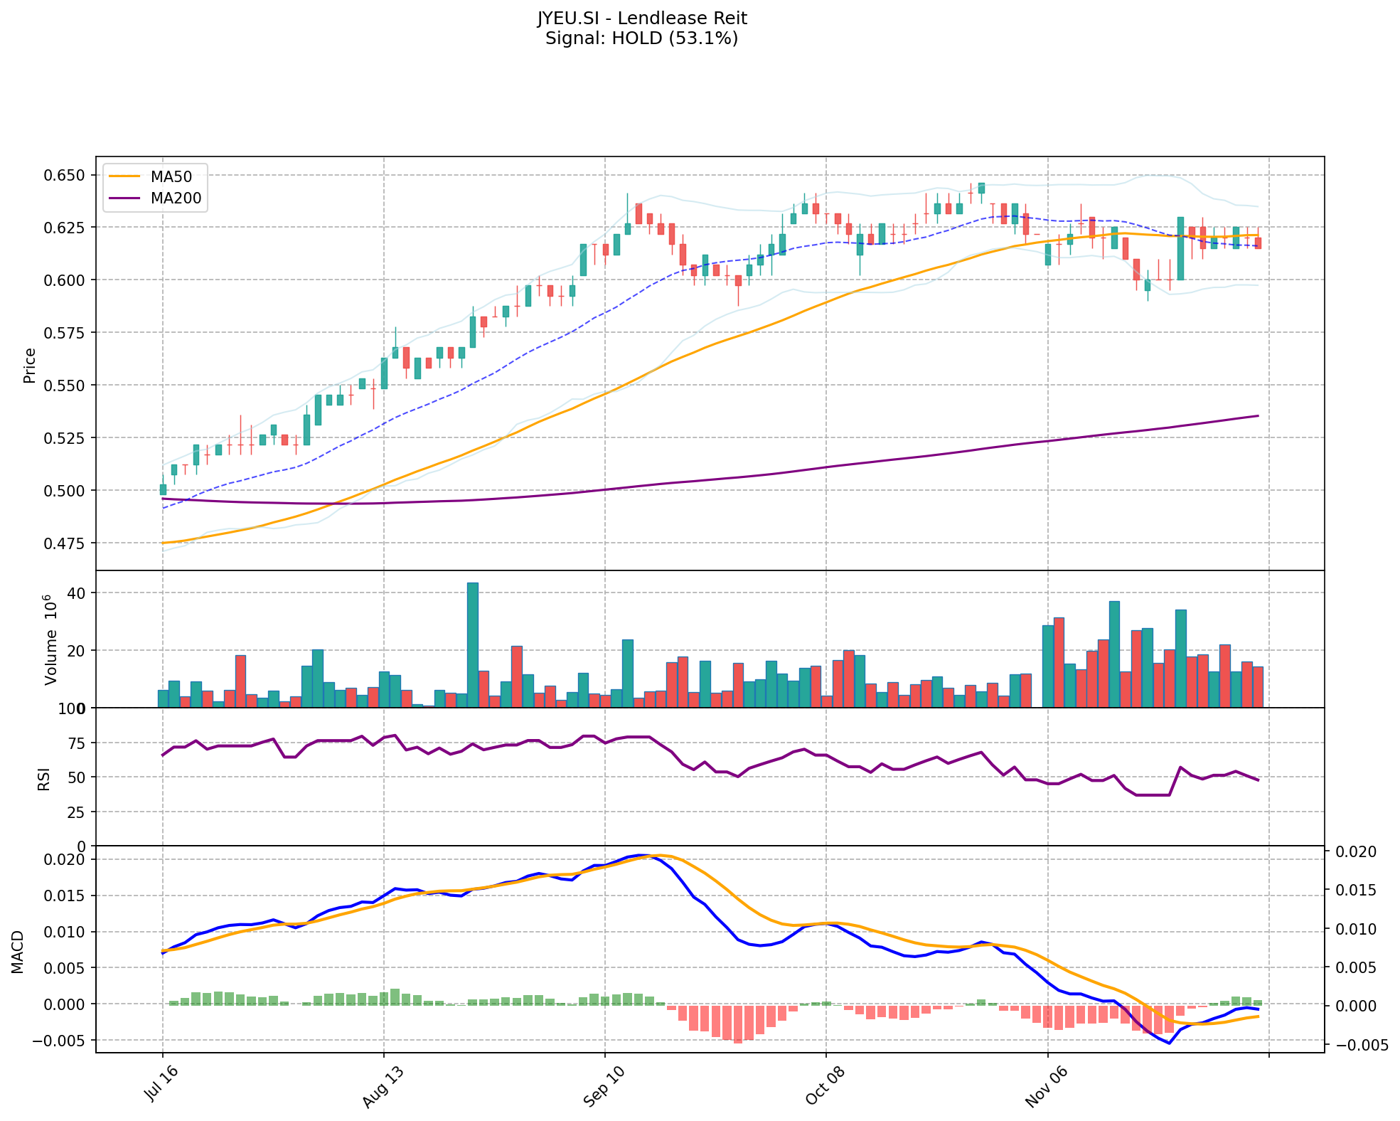Click the RSI 75 tick label

[x=75, y=743]
